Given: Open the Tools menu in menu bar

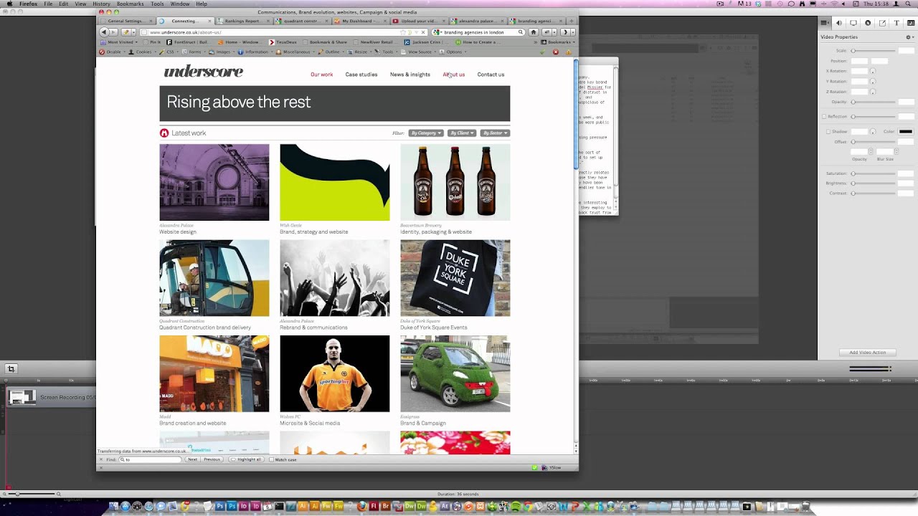Looking at the screenshot, I should [157, 4].
